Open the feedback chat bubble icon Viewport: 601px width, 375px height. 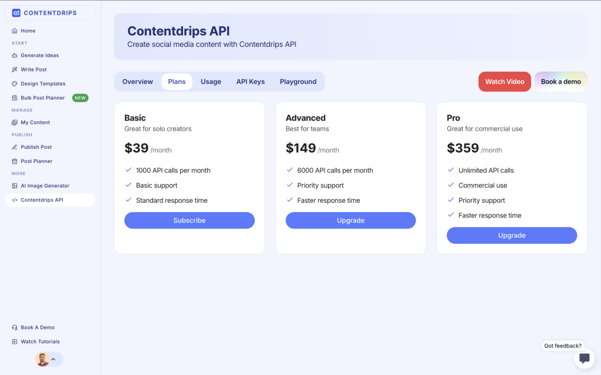[584, 359]
